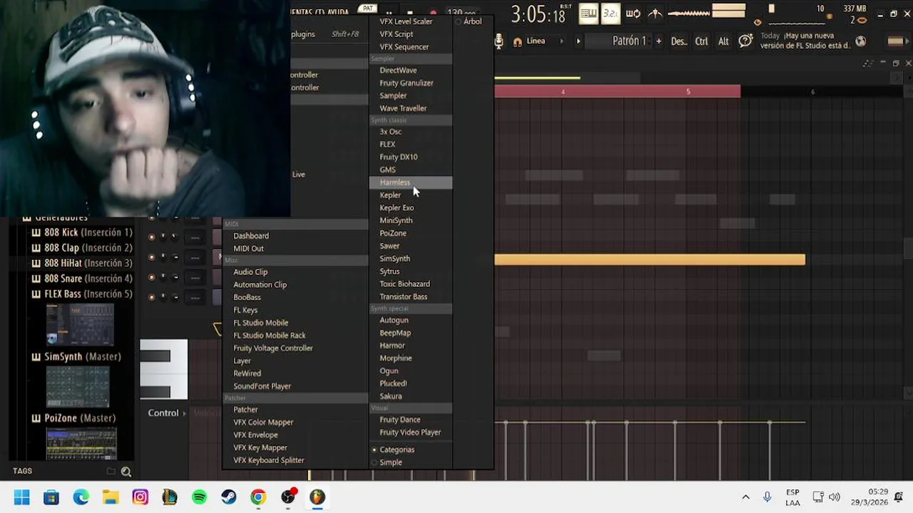Viewport: 913px width, 513px height.
Task: Toggle PAT song/pattern mode switch
Action: coord(368,9)
